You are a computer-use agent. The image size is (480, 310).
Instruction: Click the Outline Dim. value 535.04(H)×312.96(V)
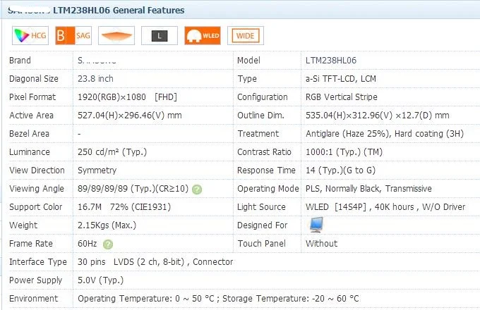click(x=378, y=116)
